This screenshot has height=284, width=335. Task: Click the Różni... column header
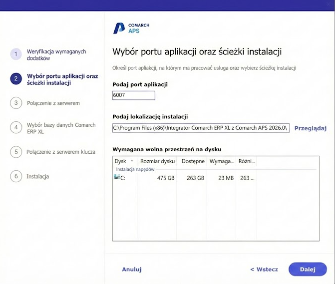point(246,161)
